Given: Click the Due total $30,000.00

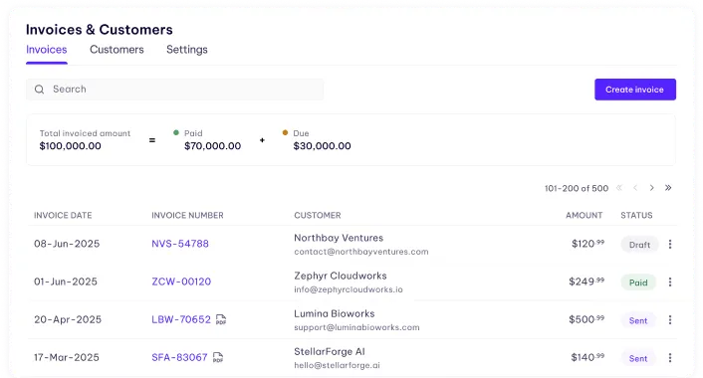Looking at the screenshot, I should [x=322, y=146].
